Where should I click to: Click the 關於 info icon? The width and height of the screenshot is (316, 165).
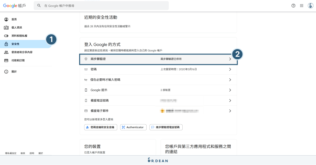tap(6, 72)
